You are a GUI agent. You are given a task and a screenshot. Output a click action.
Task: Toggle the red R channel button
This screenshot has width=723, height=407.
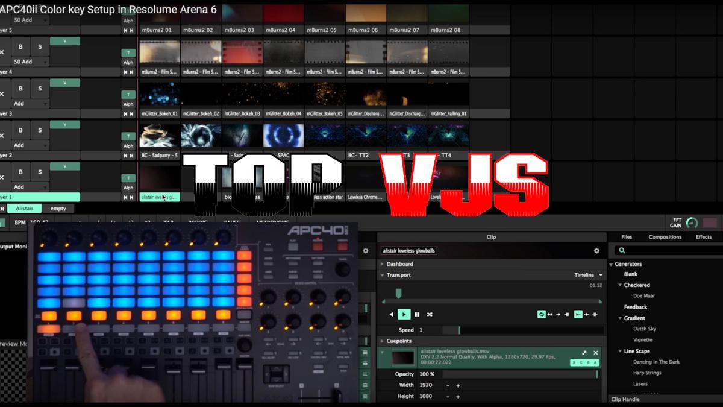[574, 362]
